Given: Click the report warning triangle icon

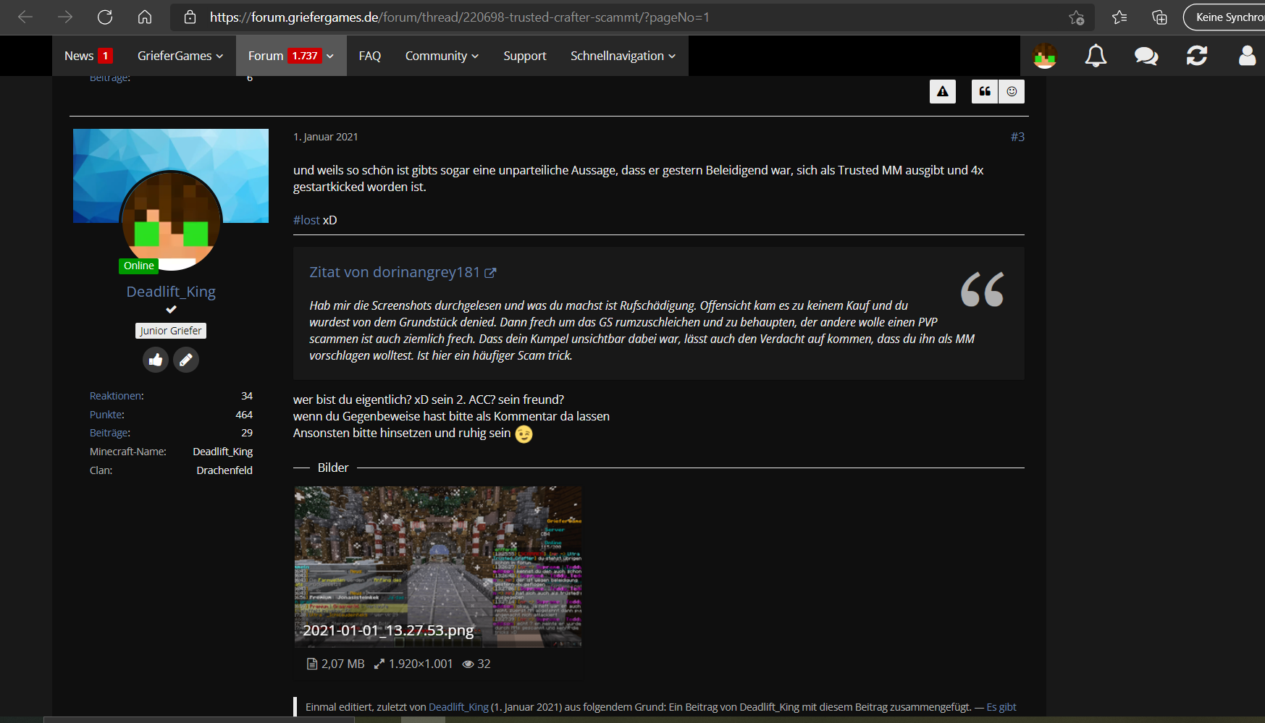Looking at the screenshot, I should tap(943, 91).
